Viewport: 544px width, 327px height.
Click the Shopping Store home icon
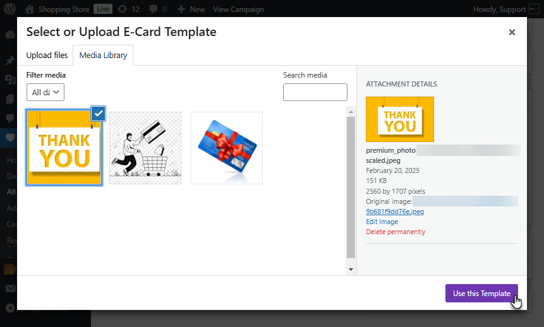coord(30,9)
